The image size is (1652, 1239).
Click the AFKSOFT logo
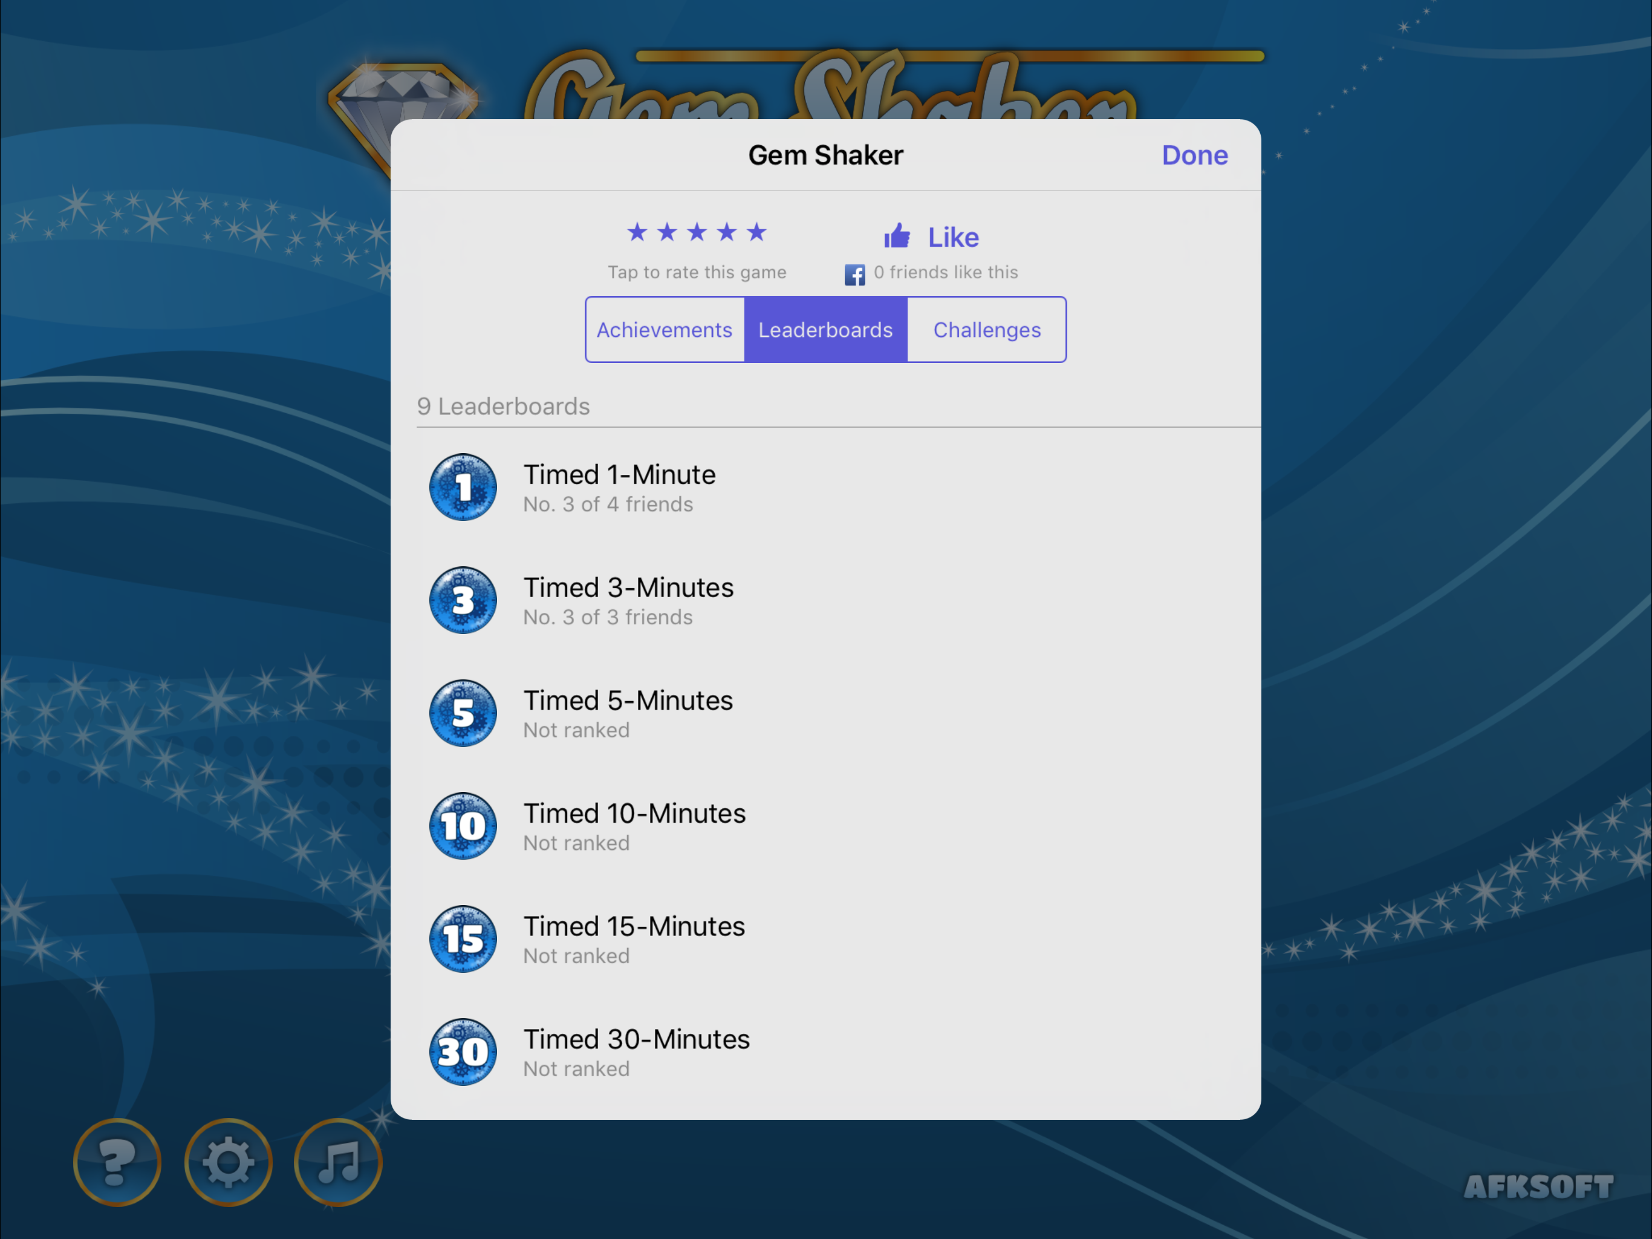click(x=1538, y=1187)
